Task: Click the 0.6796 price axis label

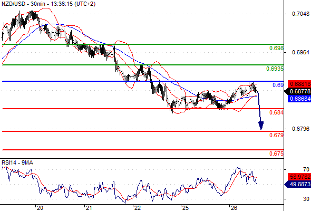Action: 300,129
